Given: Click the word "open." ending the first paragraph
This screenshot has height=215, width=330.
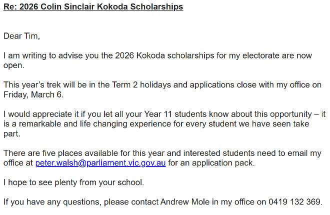Looking at the screenshot, I should 13,65.
